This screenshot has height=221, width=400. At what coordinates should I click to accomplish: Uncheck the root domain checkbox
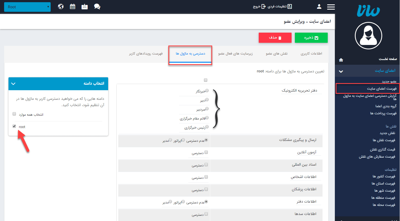(x=14, y=126)
